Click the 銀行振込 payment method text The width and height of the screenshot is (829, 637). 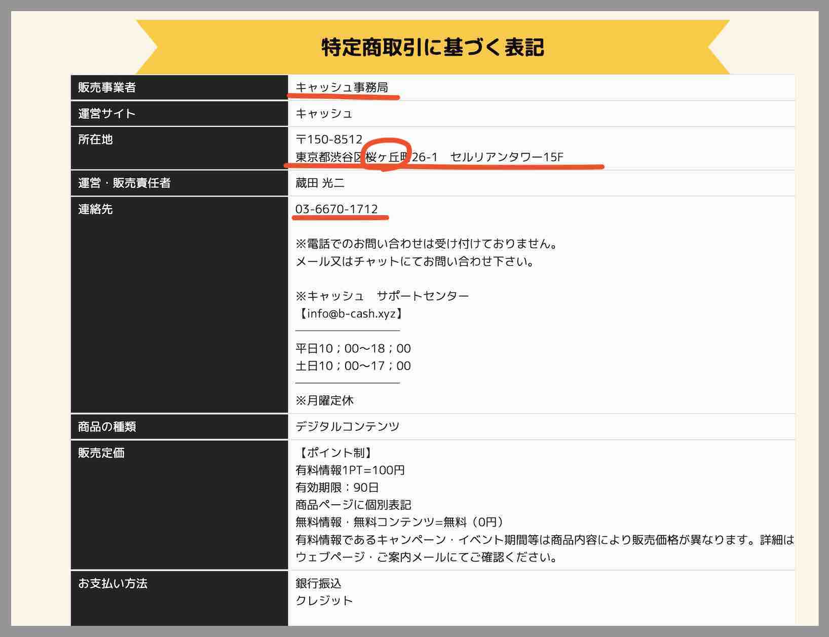pos(318,583)
